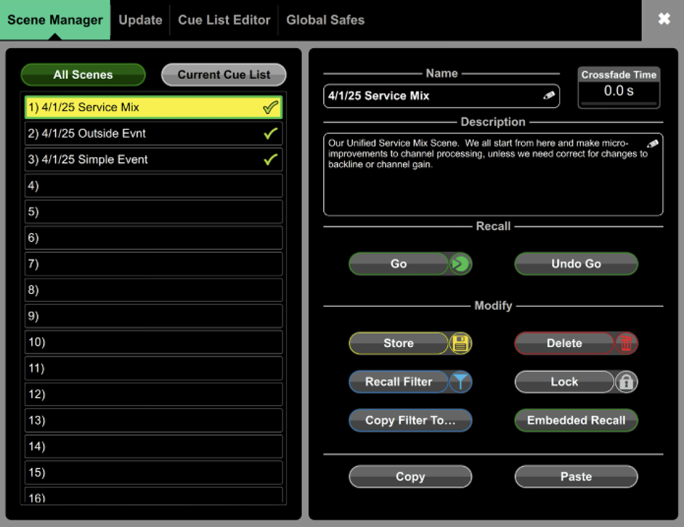Adjust the Crossfade Time value box
The width and height of the screenshot is (684, 527).
[618, 91]
